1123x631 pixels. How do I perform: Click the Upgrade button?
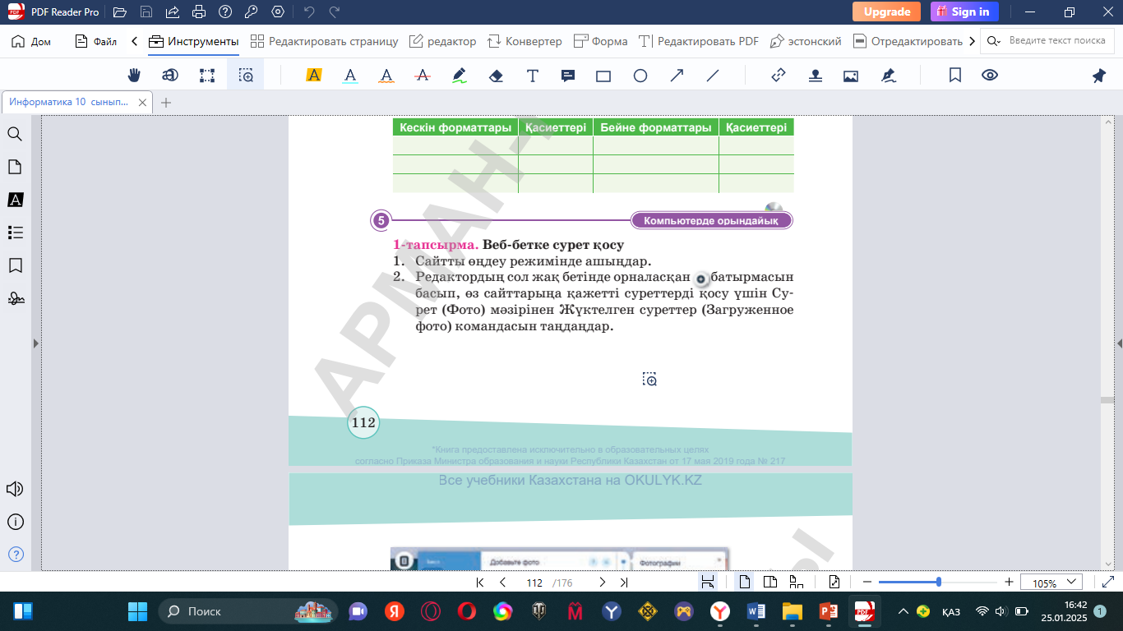886,12
